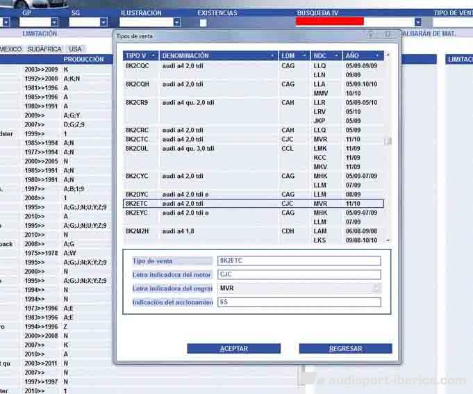Sort by AÑO column header
Screen dimensions: 473x394
[x=363, y=56]
